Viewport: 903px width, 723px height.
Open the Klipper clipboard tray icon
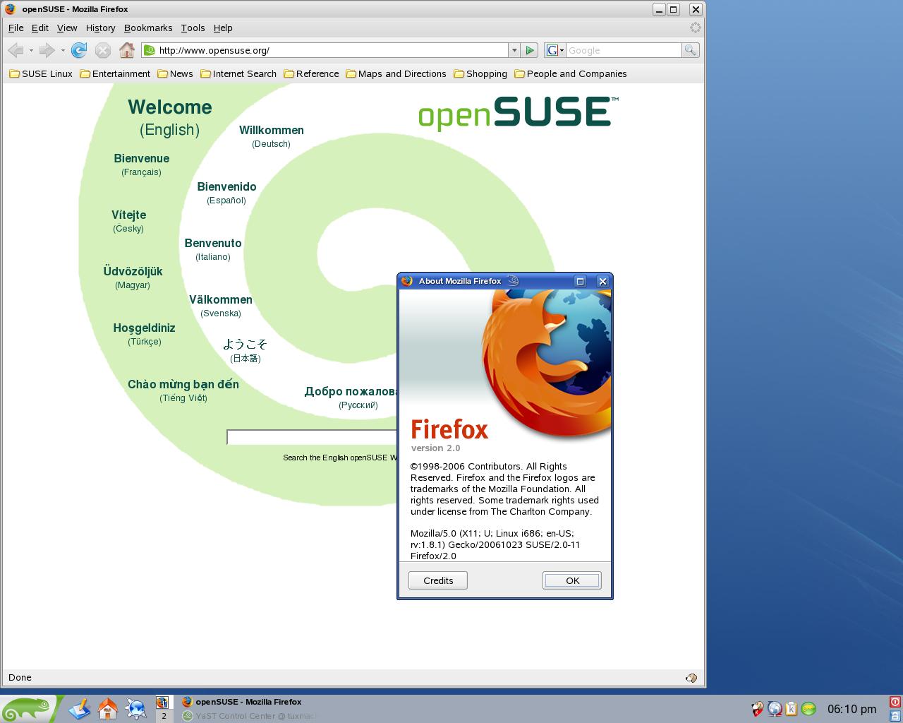click(x=792, y=709)
